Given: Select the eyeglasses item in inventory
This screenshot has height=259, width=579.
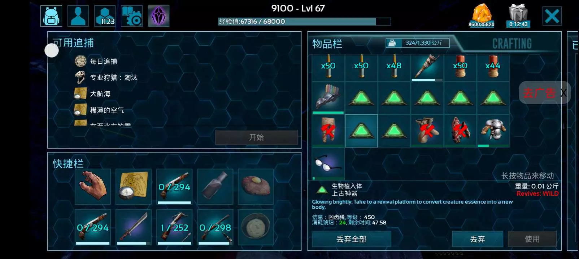Looking at the screenshot, I should click(328, 164).
